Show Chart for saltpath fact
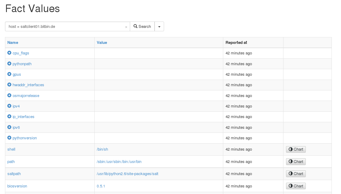 click(296, 174)
